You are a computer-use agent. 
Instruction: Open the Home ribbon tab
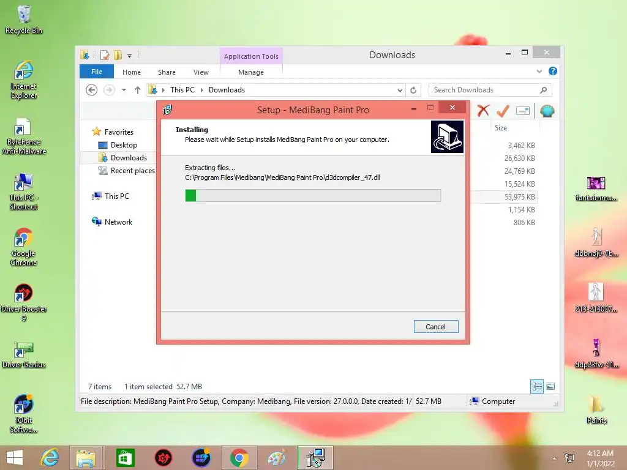coord(132,72)
